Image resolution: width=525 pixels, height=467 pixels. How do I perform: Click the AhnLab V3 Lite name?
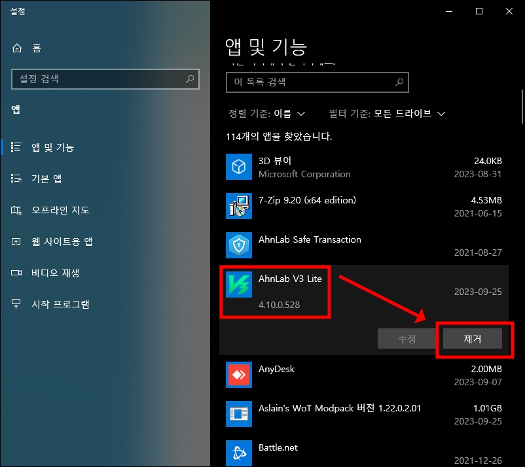tap(290, 279)
